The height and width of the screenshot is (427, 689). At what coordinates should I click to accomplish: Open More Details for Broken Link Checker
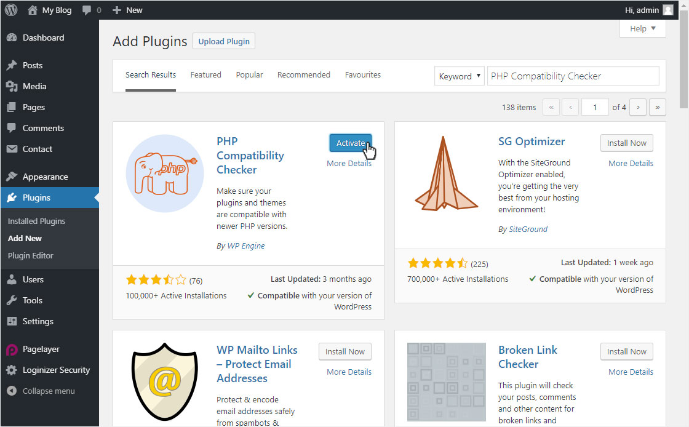coord(631,372)
